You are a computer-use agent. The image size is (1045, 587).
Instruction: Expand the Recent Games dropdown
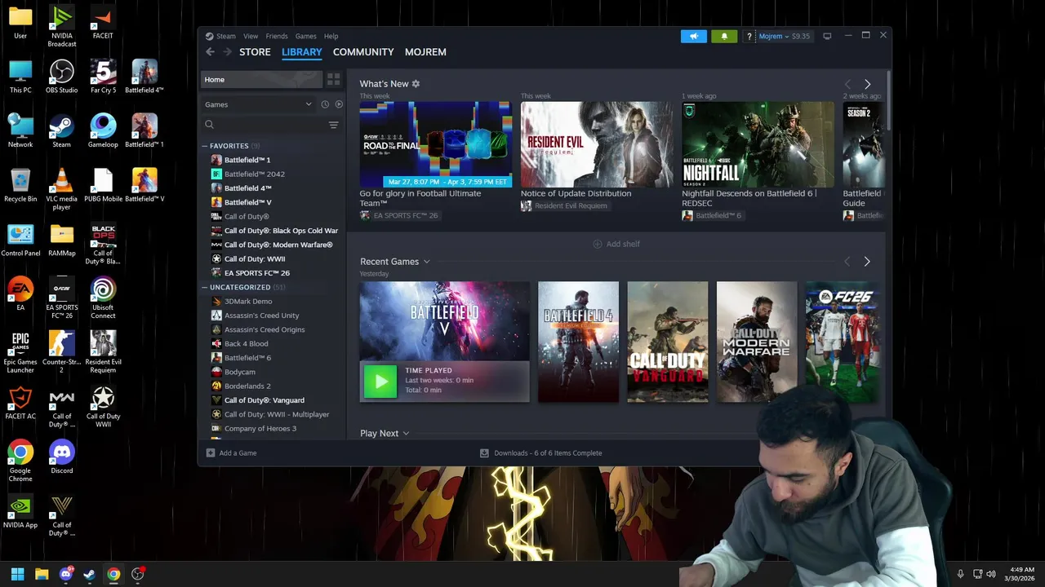(x=426, y=262)
